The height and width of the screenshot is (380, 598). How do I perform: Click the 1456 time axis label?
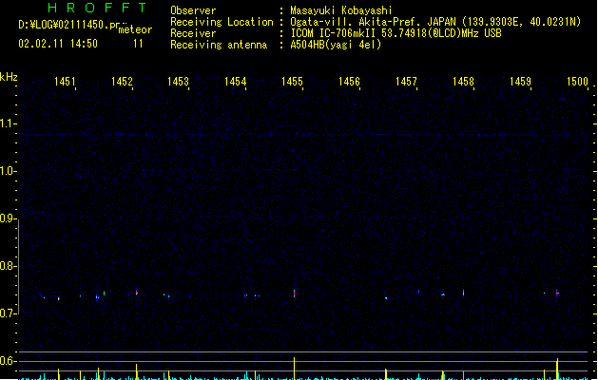coord(349,82)
